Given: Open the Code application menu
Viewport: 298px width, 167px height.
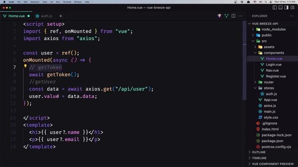Looking at the screenshot, I should coord(11,2).
